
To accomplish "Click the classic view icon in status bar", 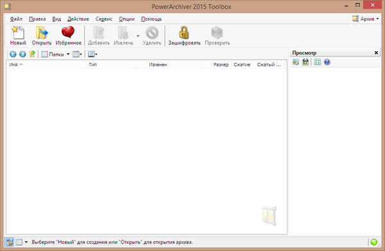I will (19, 242).
